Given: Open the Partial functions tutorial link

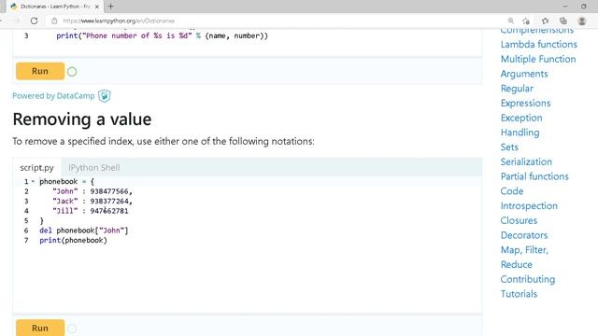Looking at the screenshot, I should point(534,176).
